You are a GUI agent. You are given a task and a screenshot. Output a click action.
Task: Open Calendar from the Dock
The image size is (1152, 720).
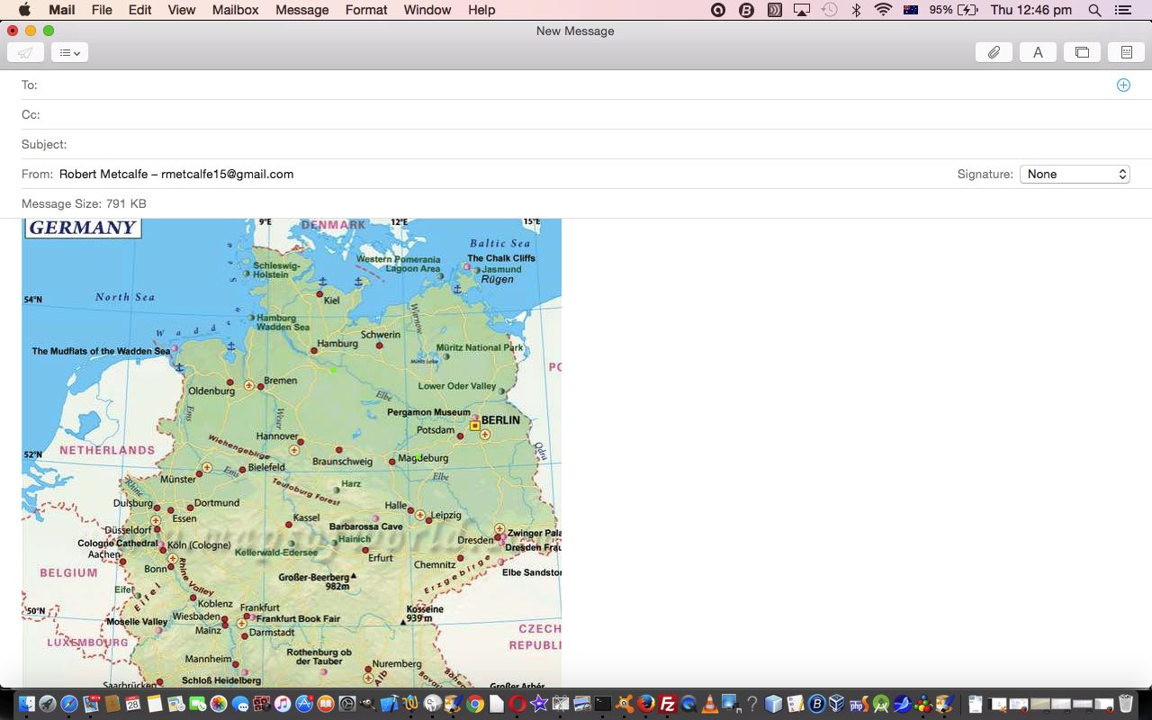[x=132, y=704]
